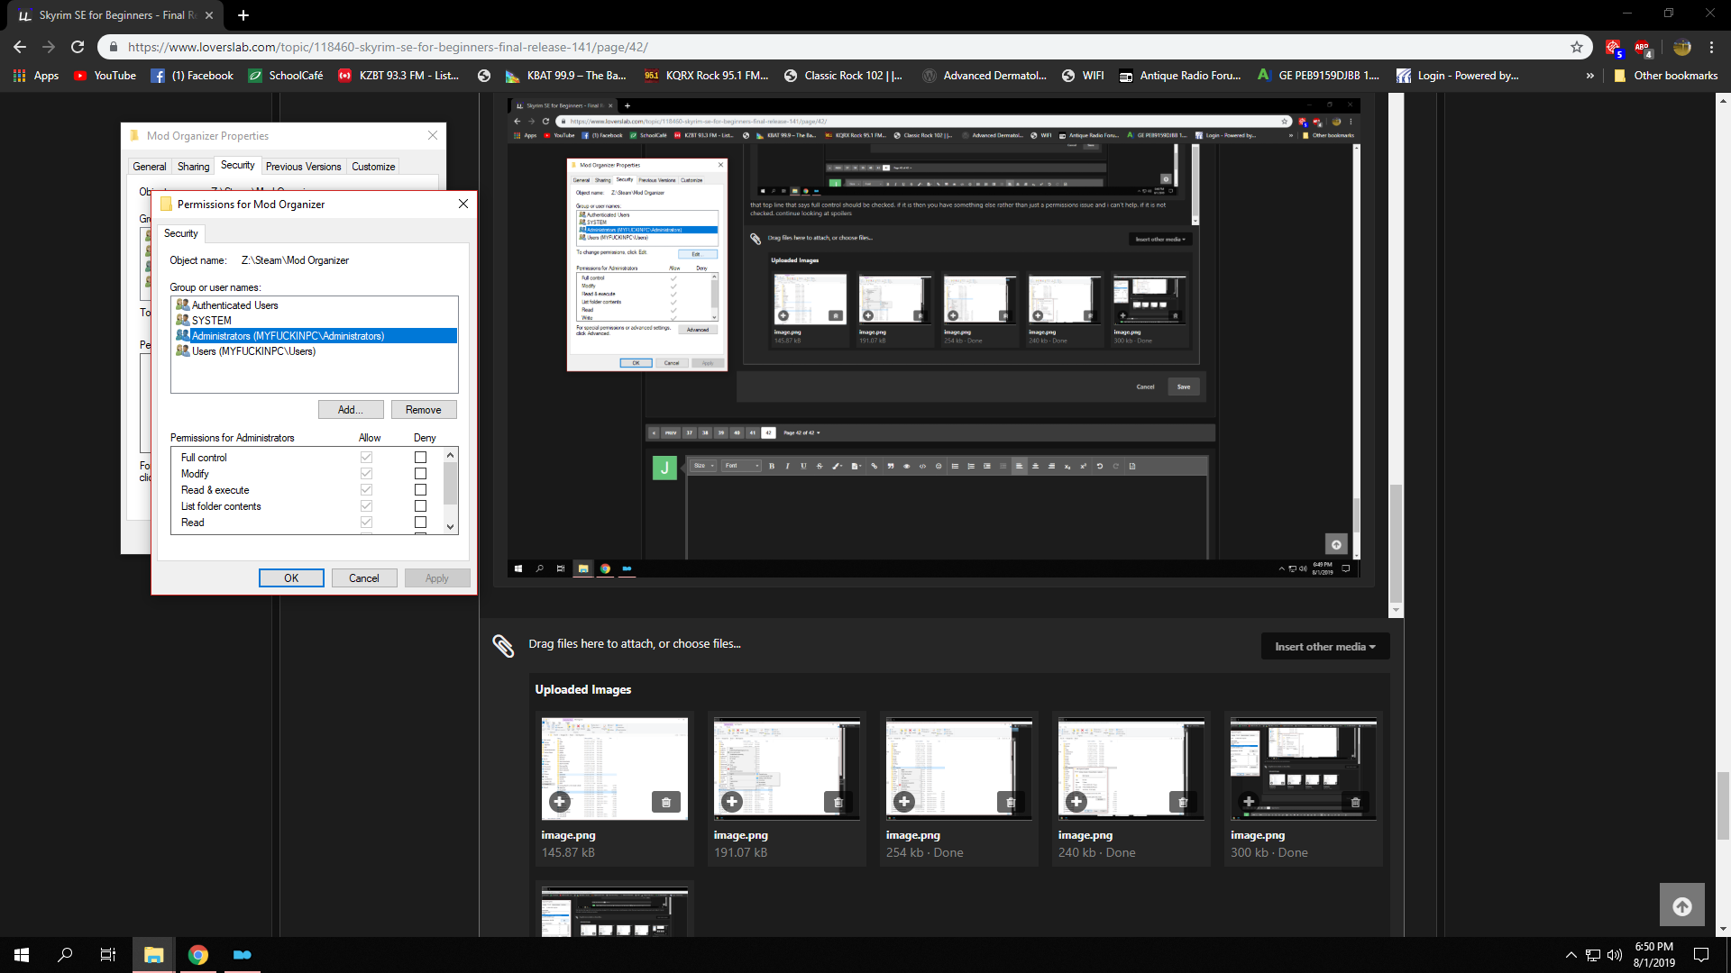Switch to the Sharing tab
Viewport: 1731px width, 973px height.
tap(193, 167)
